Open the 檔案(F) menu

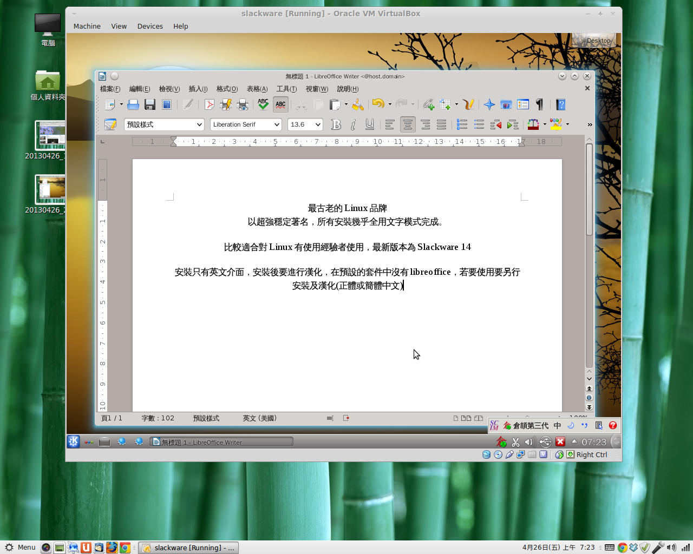point(110,89)
